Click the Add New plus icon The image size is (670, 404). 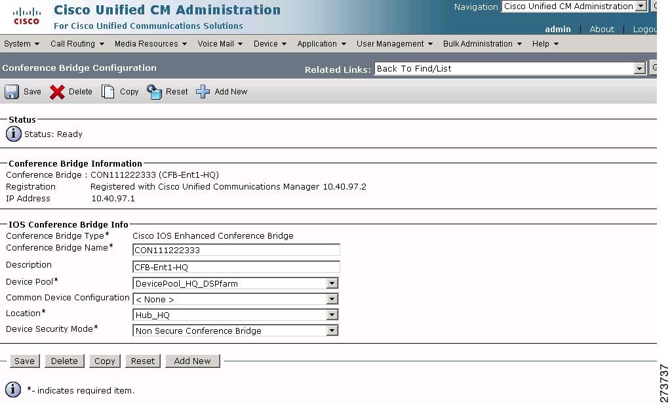click(x=203, y=91)
